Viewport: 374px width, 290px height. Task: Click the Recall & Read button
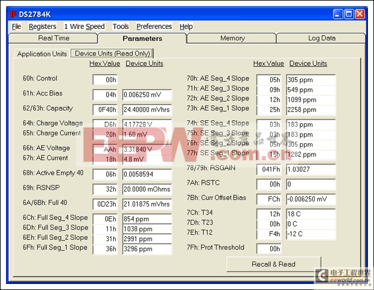(x=274, y=264)
